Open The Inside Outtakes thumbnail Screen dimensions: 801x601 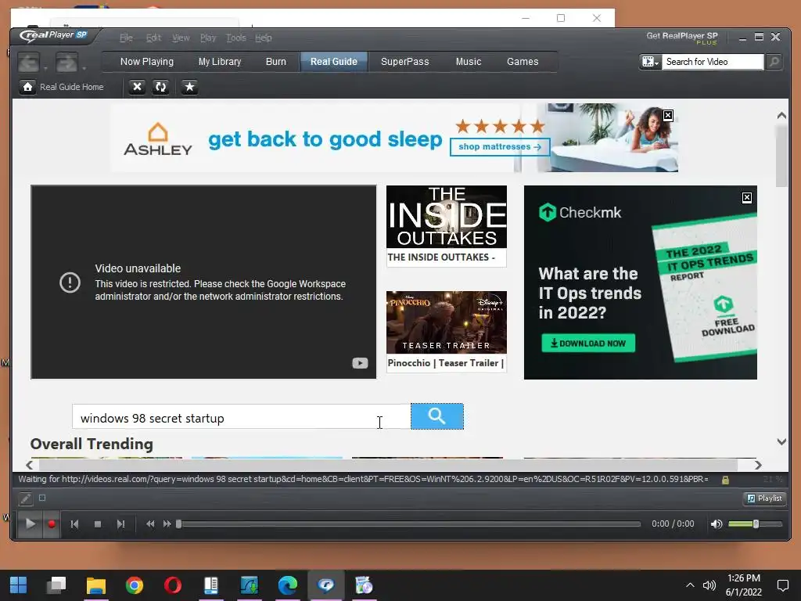point(447,217)
